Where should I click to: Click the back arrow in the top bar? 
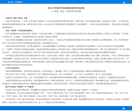(x=124, y=3)
